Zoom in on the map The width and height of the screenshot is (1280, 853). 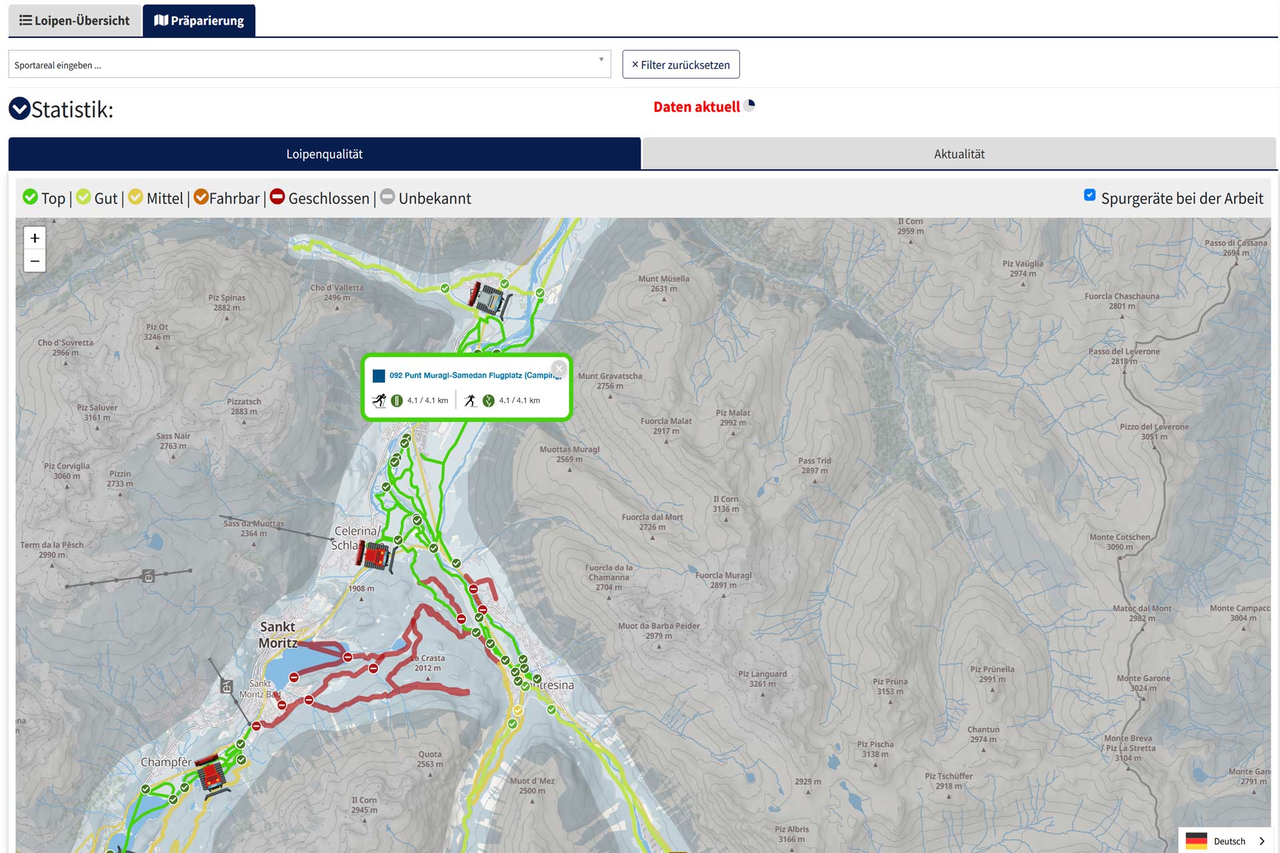pyautogui.click(x=35, y=238)
